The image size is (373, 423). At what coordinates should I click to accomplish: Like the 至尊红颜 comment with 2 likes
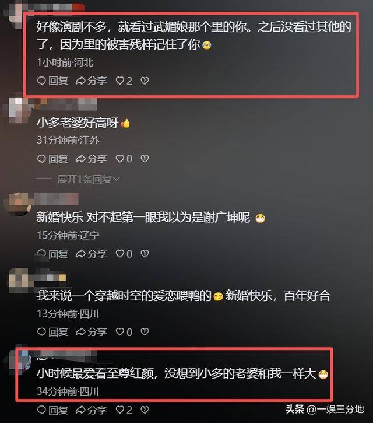point(124,410)
